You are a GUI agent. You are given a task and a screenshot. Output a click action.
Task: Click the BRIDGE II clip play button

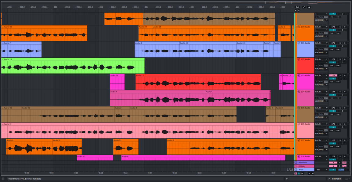(x=329, y=179)
